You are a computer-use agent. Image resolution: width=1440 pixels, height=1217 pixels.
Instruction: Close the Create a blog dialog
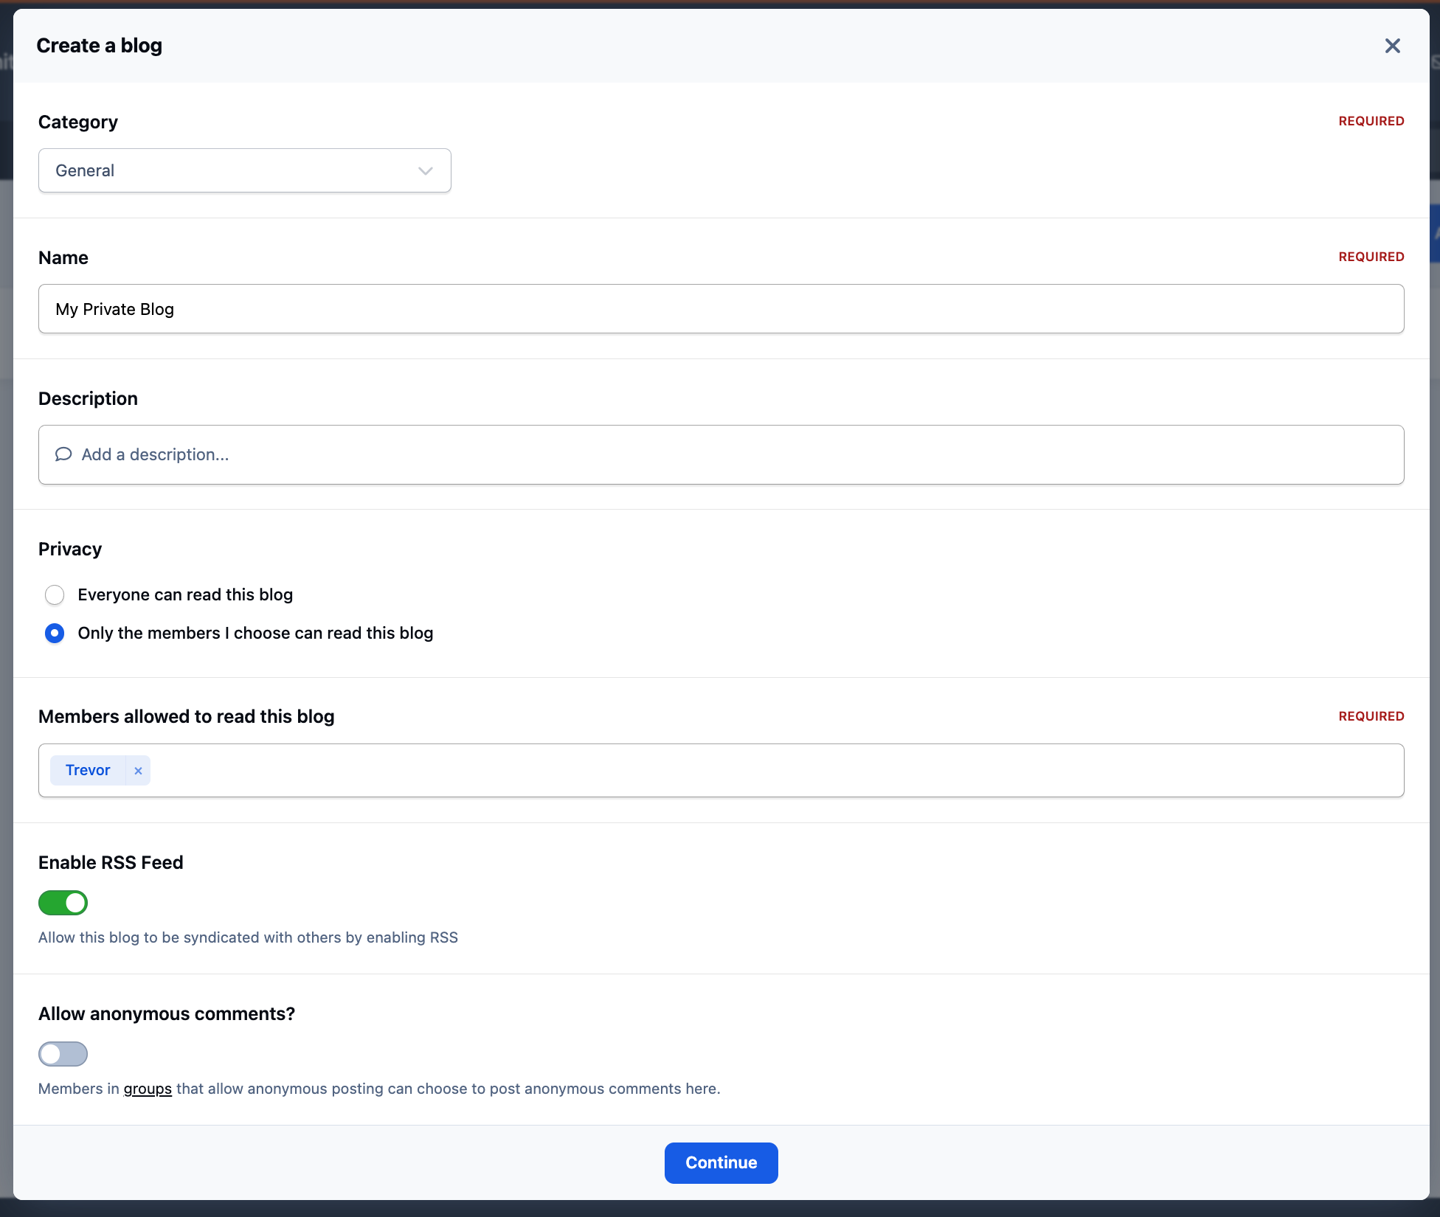1392,46
